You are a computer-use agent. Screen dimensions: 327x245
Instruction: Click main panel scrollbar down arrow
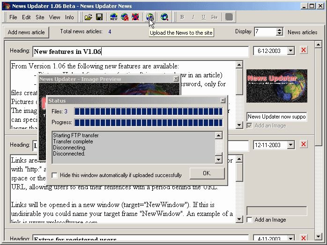(318, 237)
